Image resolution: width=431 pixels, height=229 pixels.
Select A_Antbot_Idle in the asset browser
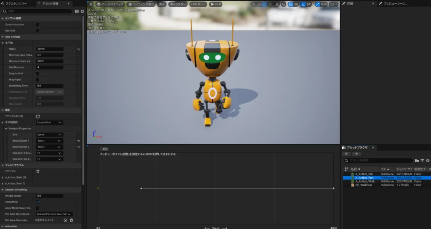tap(364, 174)
